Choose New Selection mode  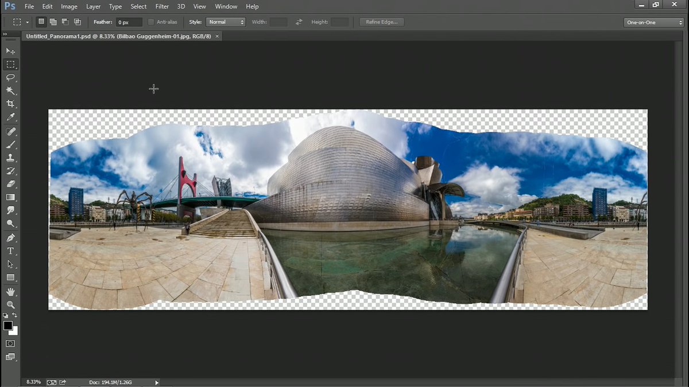pyautogui.click(x=41, y=22)
